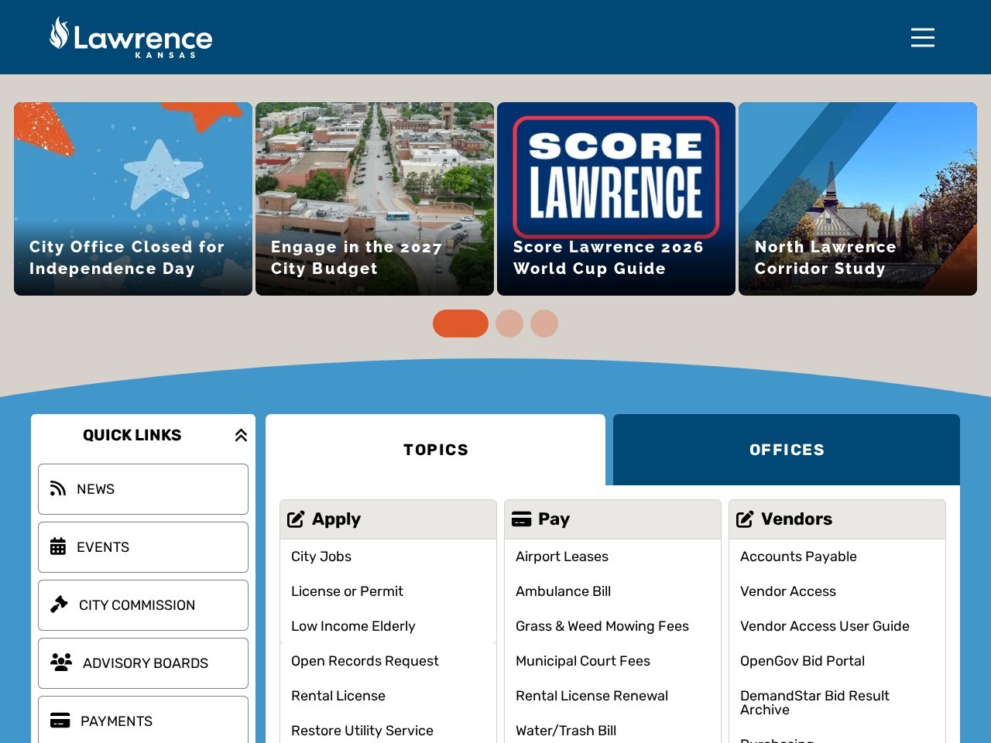This screenshot has width=991, height=743.
Task: Click the gavel icon beside City Commission
Action: (x=59, y=604)
